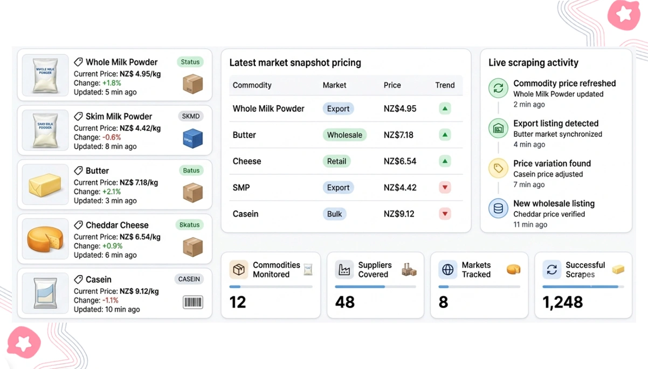This screenshot has width=648, height=369.
Task: Open the Casein pouch thumbnail
Action: tap(45, 293)
